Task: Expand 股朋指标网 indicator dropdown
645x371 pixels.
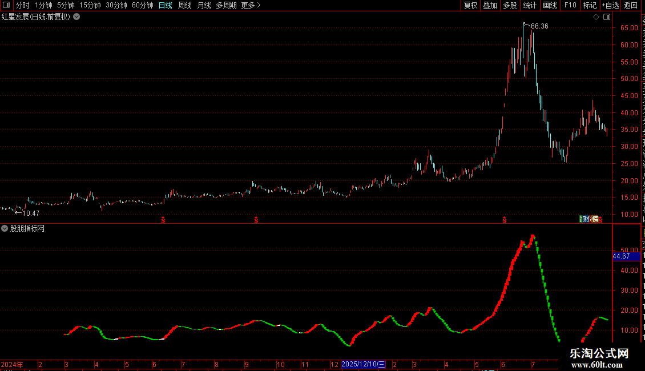Action: (x=5, y=228)
